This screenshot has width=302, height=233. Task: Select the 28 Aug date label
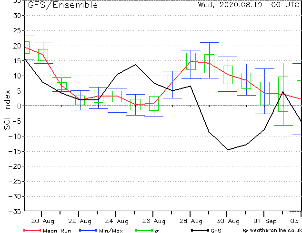coord(191,221)
